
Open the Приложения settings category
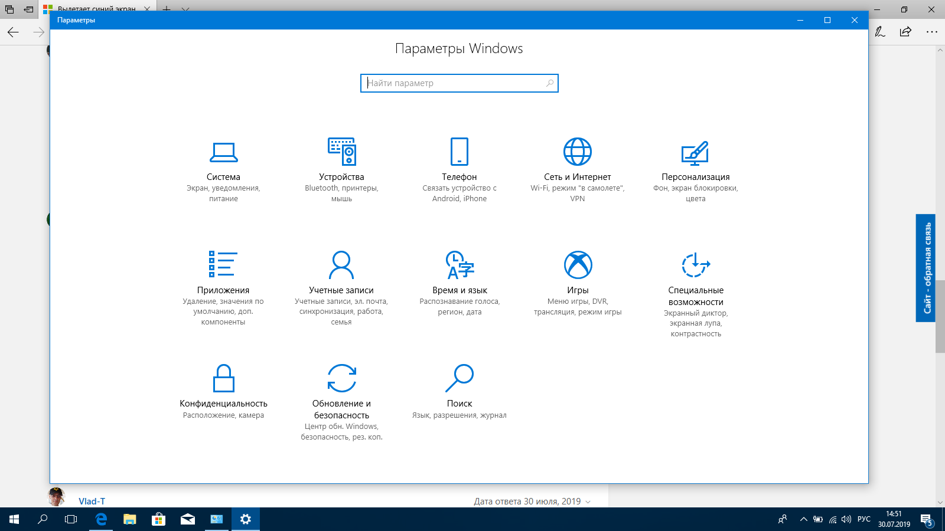[x=223, y=288]
